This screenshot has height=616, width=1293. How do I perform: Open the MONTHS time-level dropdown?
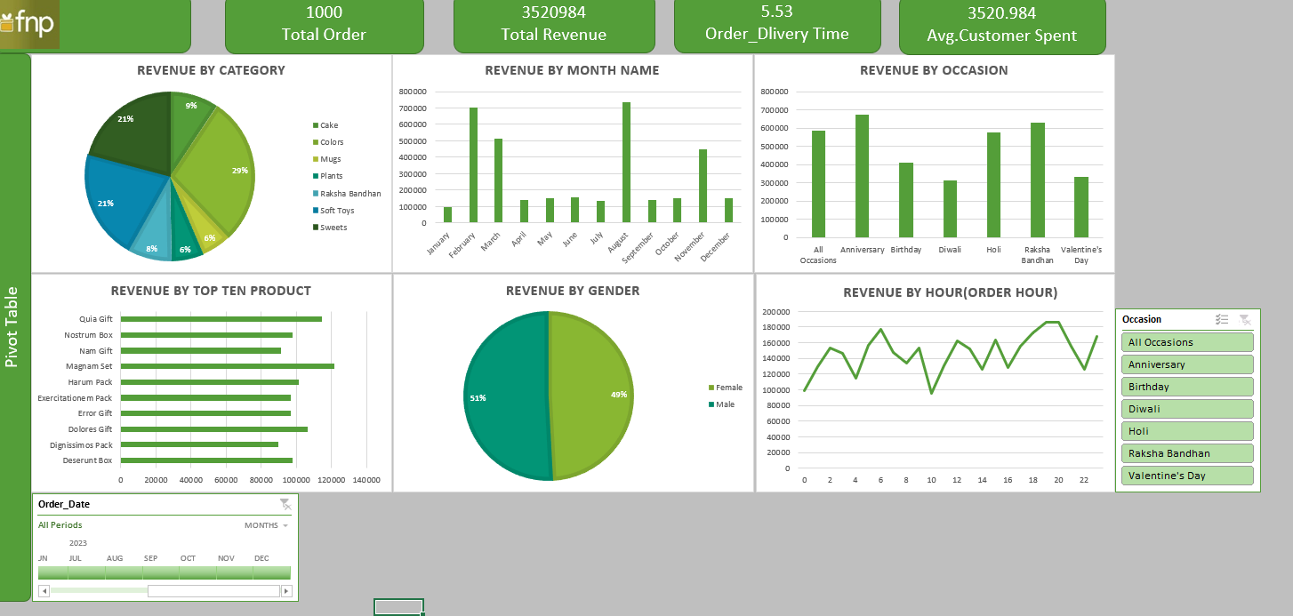coord(267,525)
